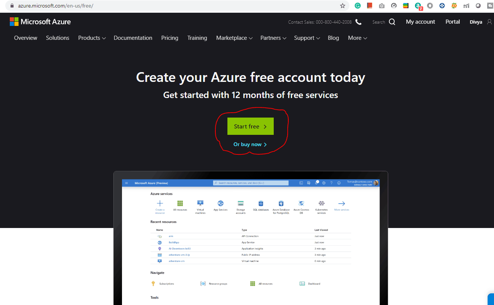Viewport: 494px width, 305px height.
Task: Click the browser address bar
Action: 151,6
